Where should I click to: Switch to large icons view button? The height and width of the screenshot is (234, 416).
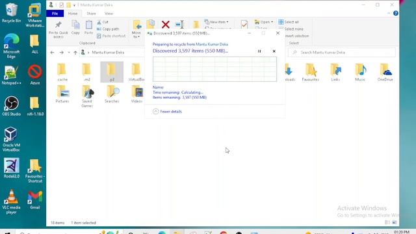tap(395, 222)
